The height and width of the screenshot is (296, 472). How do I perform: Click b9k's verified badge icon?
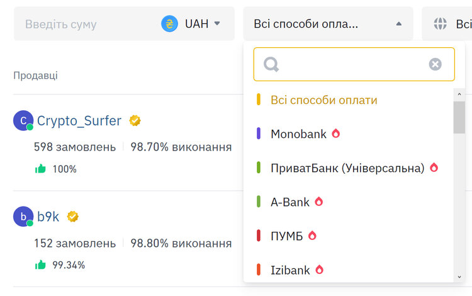coord(72,217)
